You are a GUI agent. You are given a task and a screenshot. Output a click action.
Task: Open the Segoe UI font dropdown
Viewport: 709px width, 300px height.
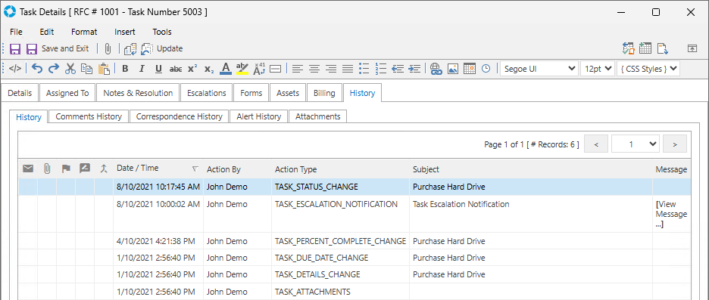pyautogui.click(x=539, y=69)
